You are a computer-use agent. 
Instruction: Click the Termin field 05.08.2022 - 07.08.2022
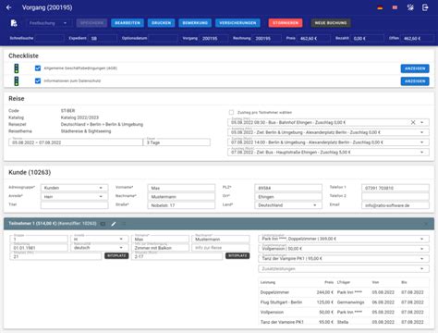click(x=76, y=142)
